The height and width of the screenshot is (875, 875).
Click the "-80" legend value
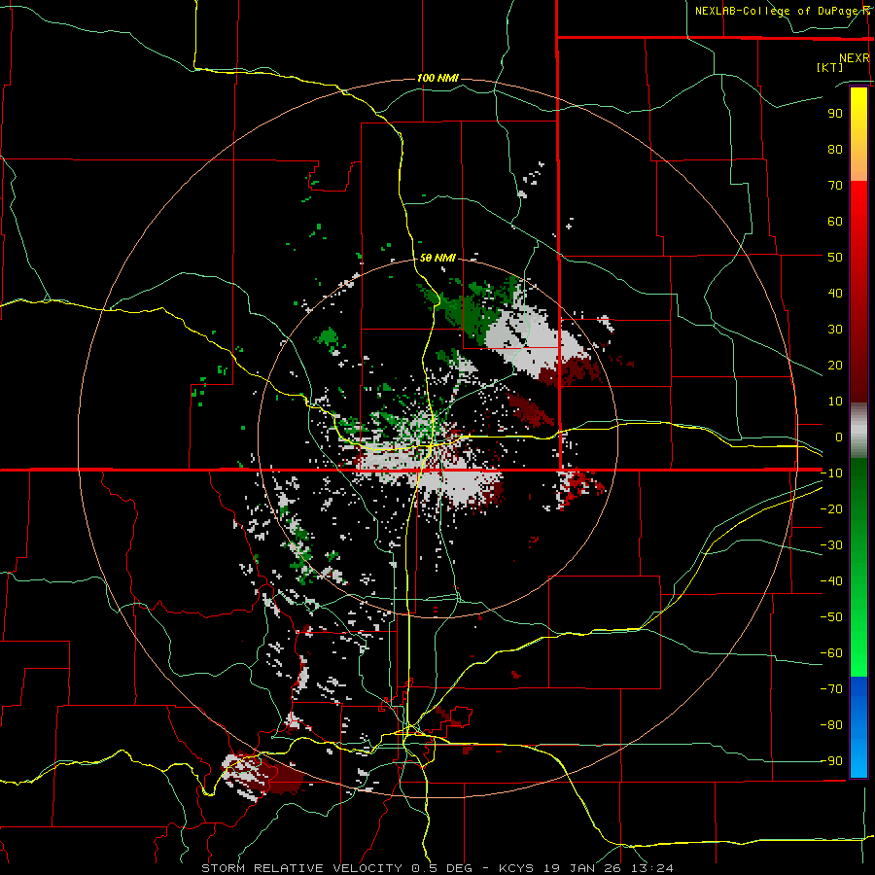pos(831,725)
